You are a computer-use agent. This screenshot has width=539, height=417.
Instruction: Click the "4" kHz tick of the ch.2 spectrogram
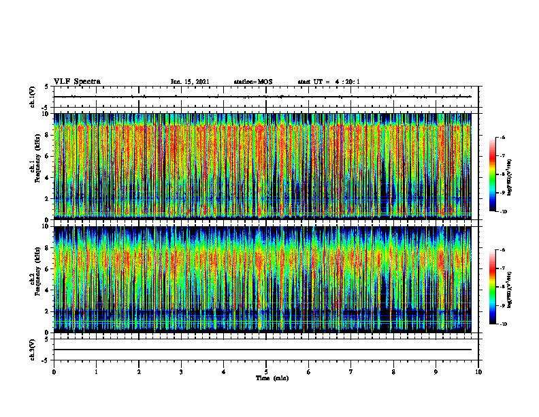(47, 290)
